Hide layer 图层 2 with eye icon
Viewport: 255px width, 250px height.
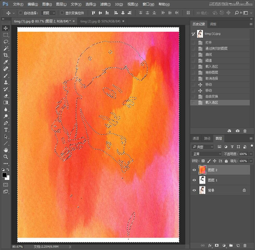coord(194,170)
